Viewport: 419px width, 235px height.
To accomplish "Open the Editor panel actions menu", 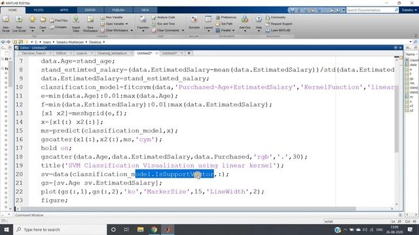I will click(395, 48).
